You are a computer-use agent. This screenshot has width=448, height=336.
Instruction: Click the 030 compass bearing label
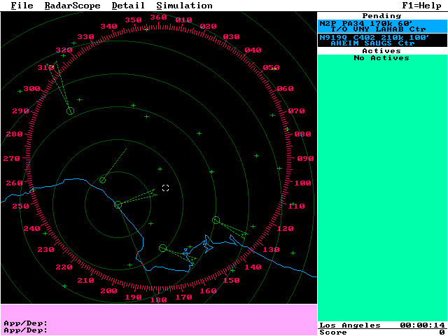pyautogui.click(x=231, y=37)
